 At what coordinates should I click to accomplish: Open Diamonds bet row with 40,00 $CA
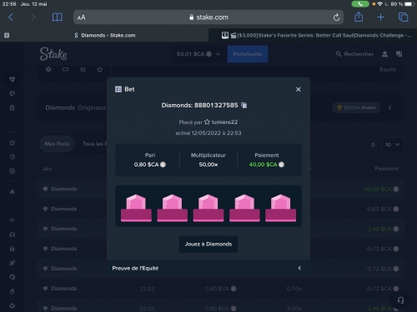220,189
